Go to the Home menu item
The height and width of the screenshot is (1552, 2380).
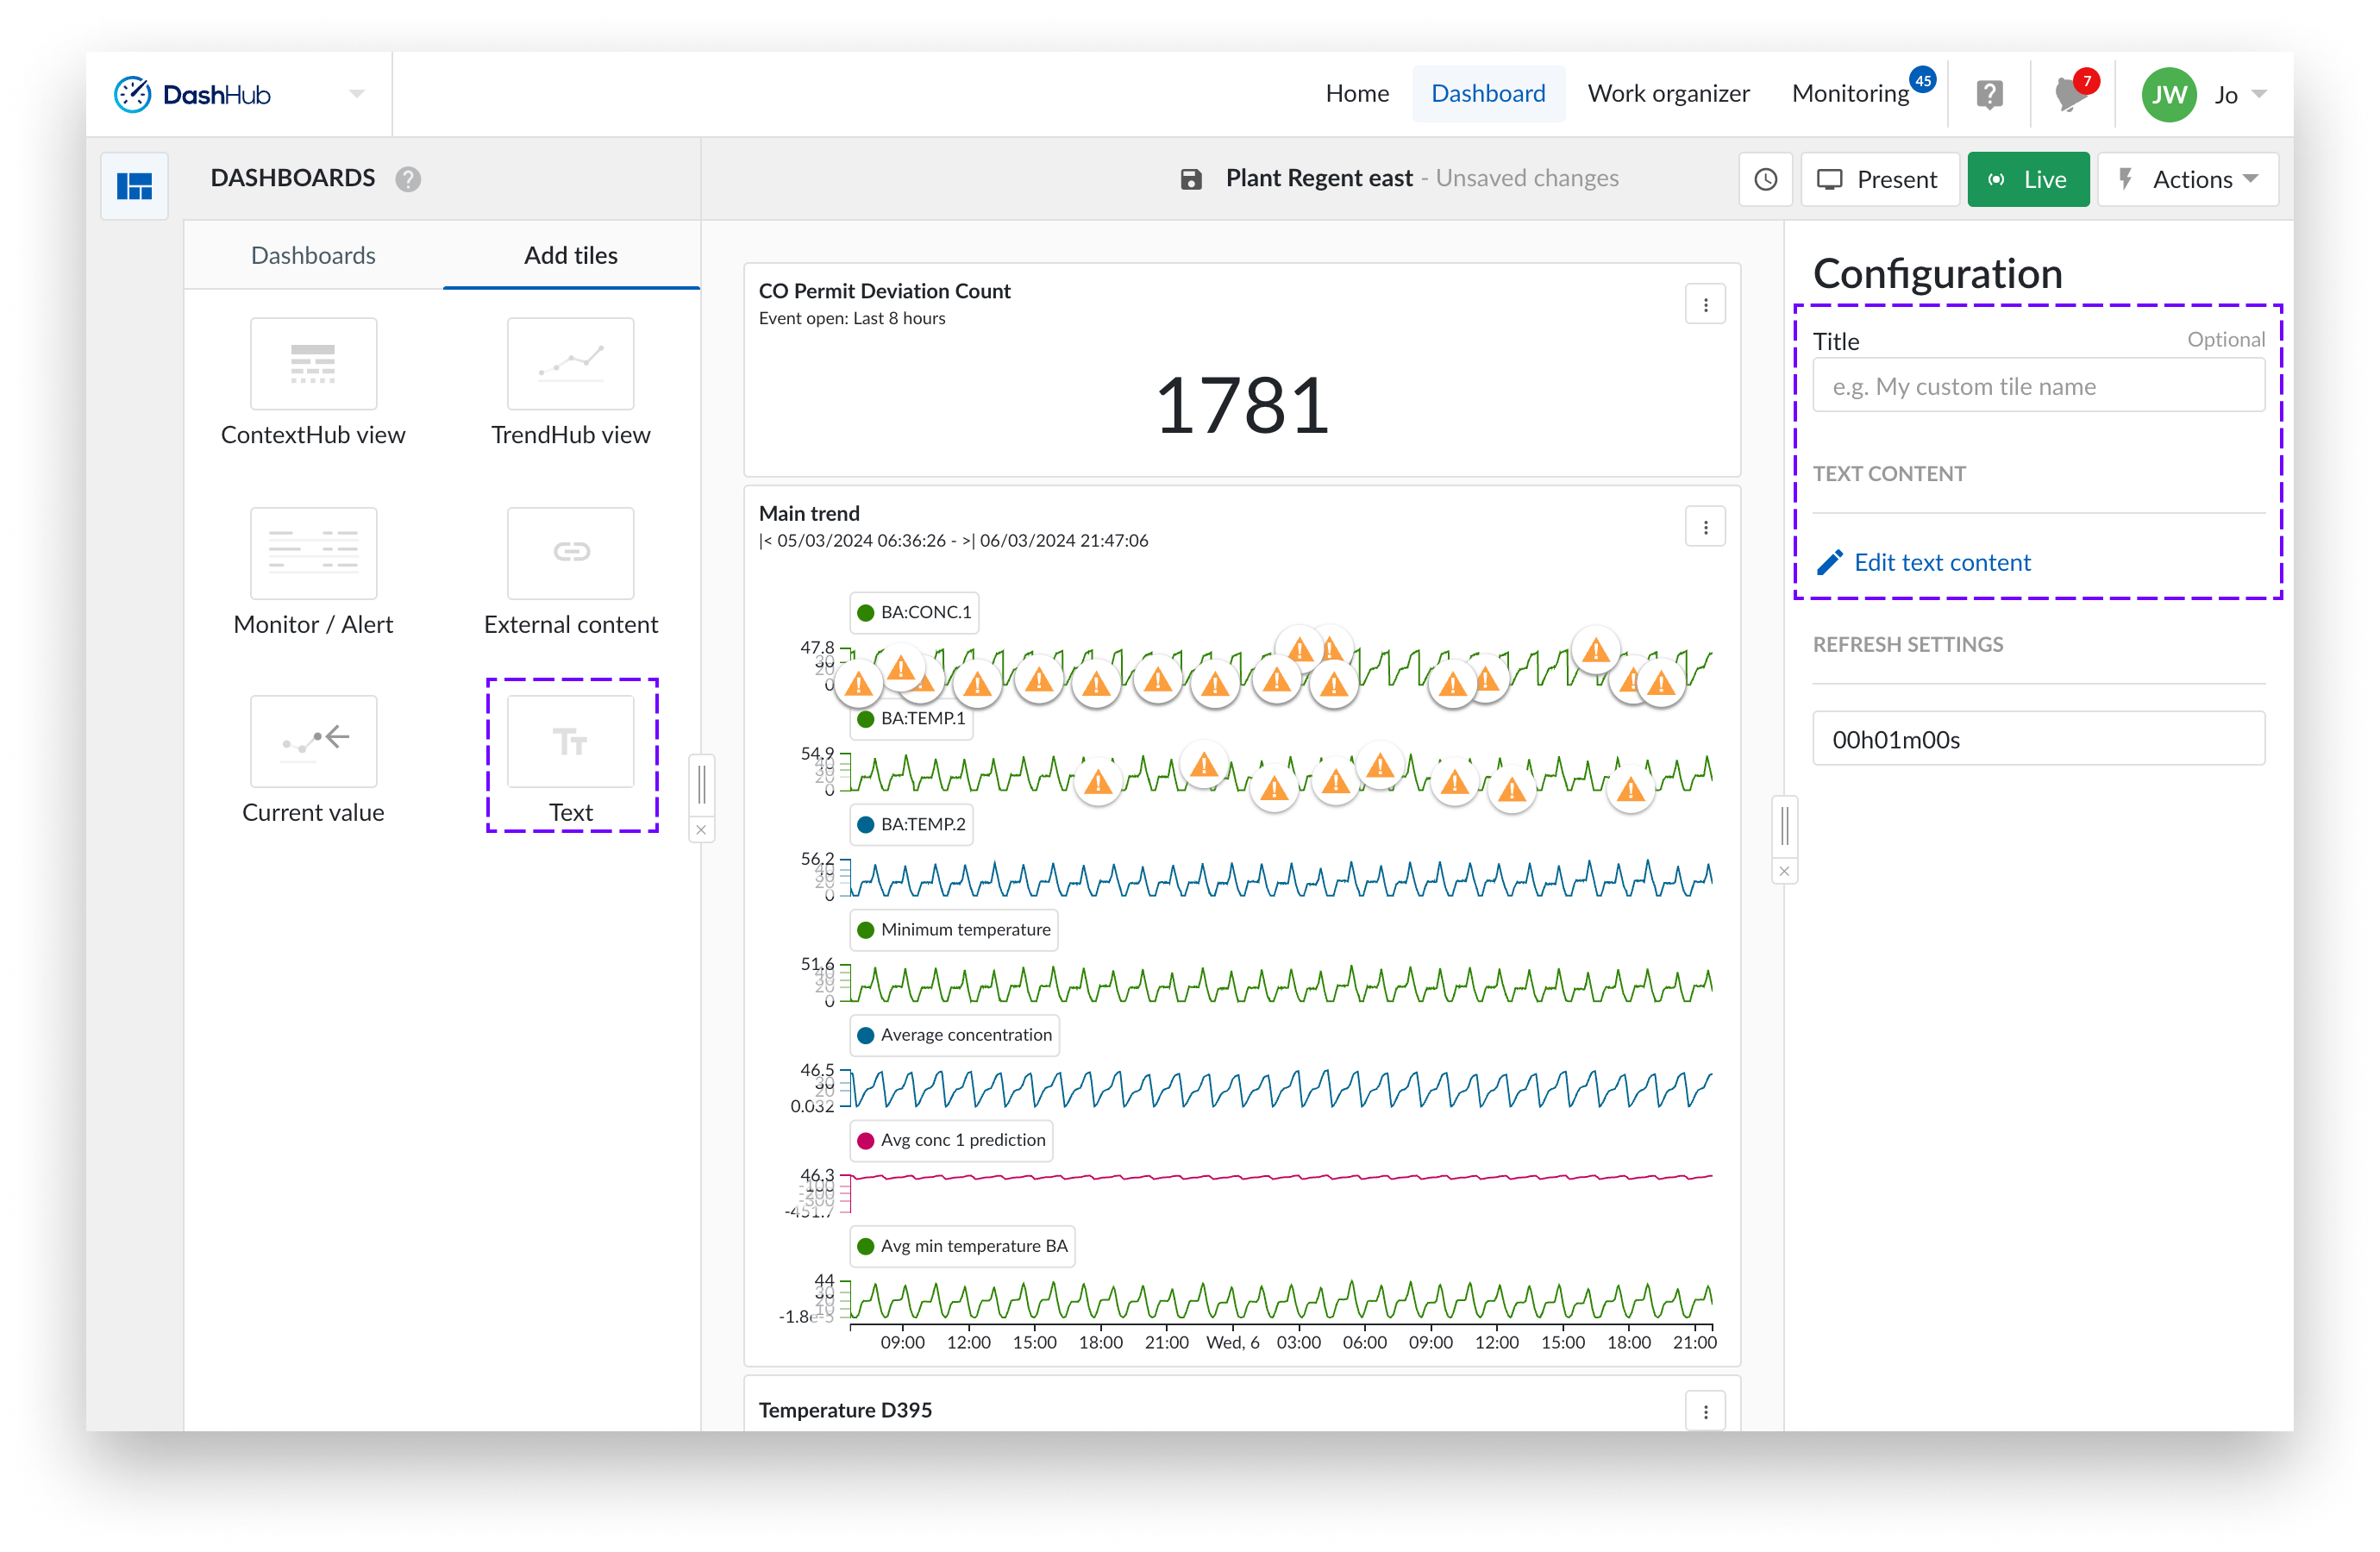coord(1357,93)
